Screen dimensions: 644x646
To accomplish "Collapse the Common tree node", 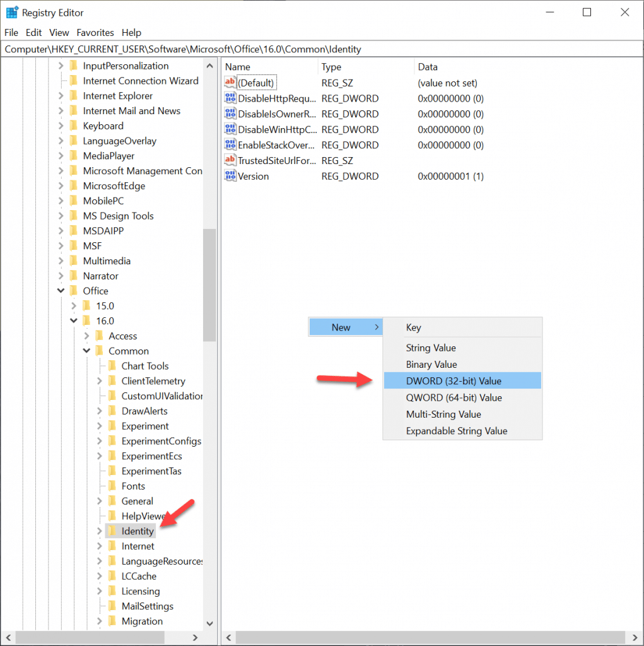I will pyautogui.click(x=86, y=351).
